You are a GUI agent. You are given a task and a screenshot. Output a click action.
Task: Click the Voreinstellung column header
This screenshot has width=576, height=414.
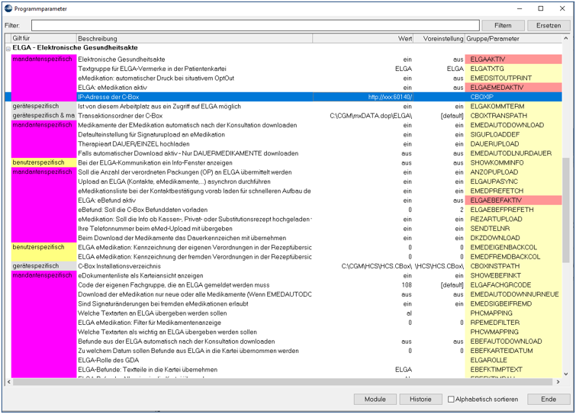[439, 38]
